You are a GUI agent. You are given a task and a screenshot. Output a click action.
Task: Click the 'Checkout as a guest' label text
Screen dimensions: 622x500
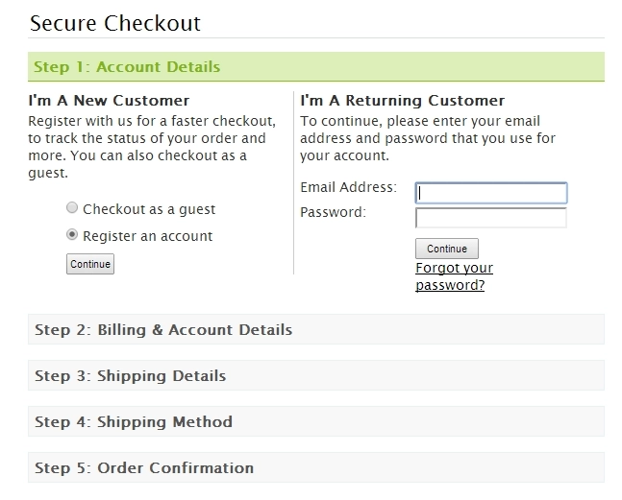click(149, 209)
